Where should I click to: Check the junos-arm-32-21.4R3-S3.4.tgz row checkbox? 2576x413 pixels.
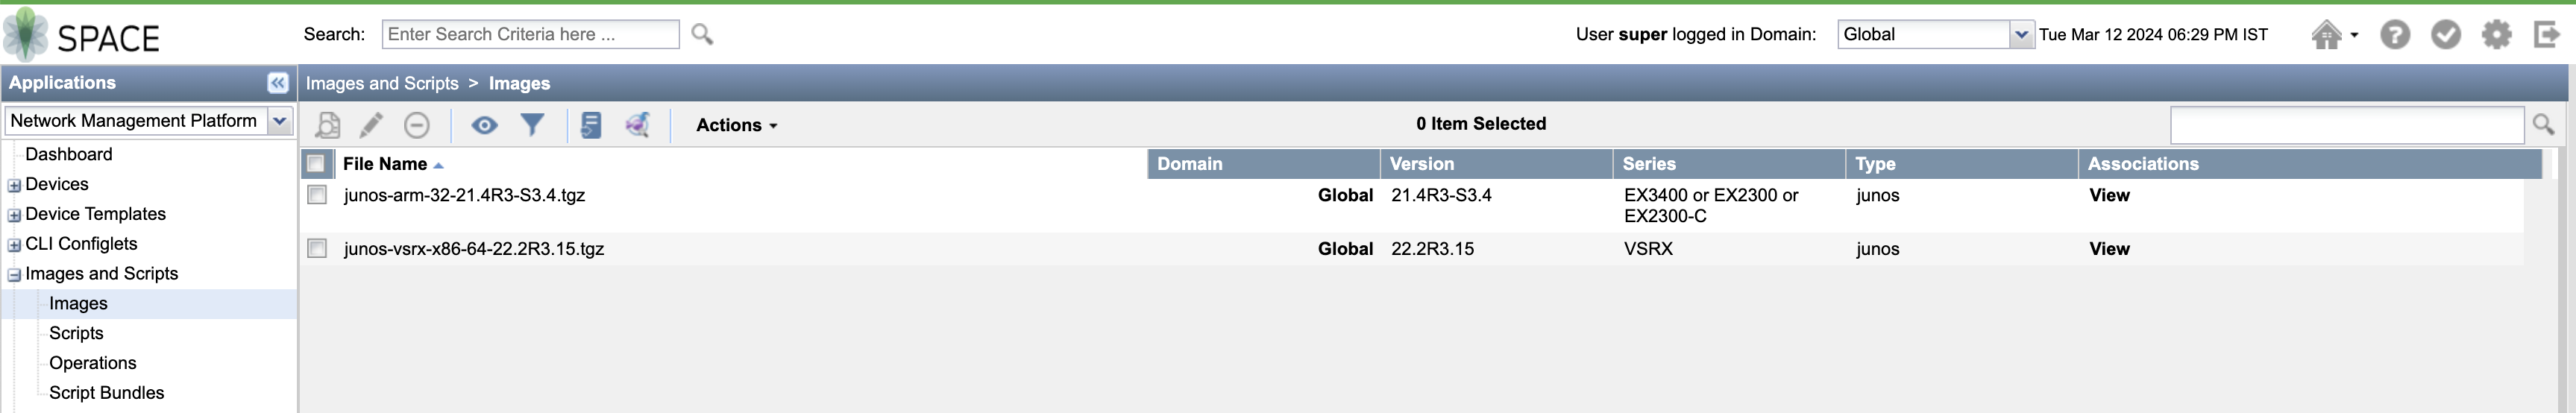pyautogui.click(x=317, y=195)
